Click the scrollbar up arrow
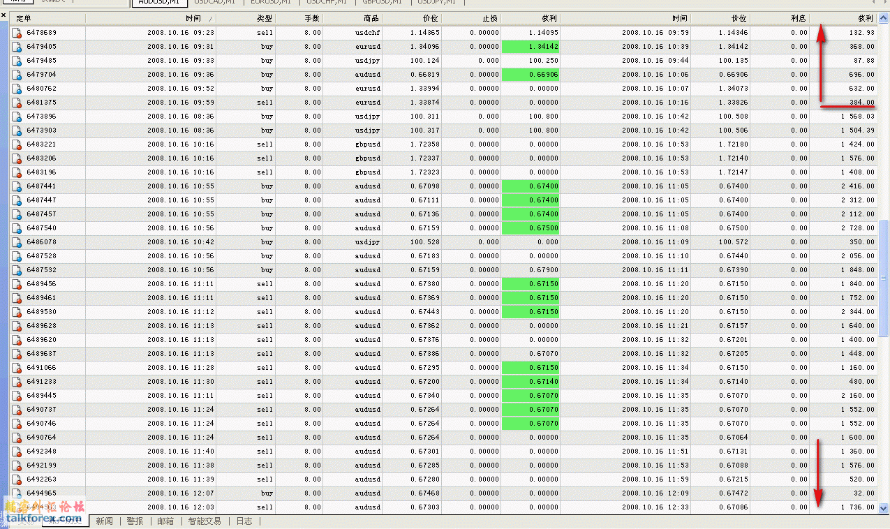The height and width of the screenshot is (529, 890). 884,19
